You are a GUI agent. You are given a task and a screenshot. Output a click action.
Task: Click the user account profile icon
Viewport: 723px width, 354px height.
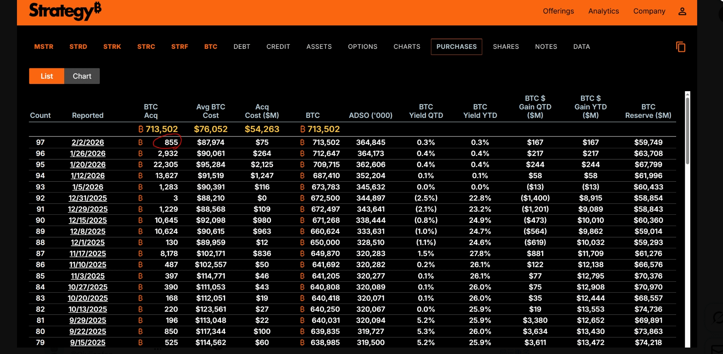point(682,11)
